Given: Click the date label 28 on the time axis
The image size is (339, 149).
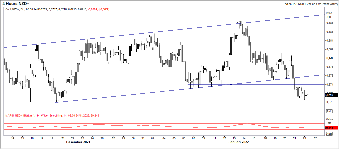Looking at the screenshot, I should coord(114,138).
